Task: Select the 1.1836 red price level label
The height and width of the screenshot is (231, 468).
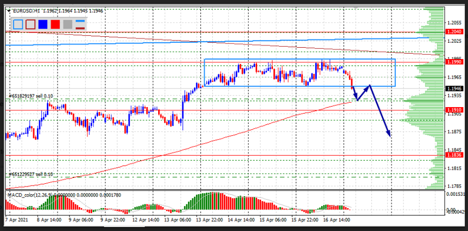Action: click(454, 155)
